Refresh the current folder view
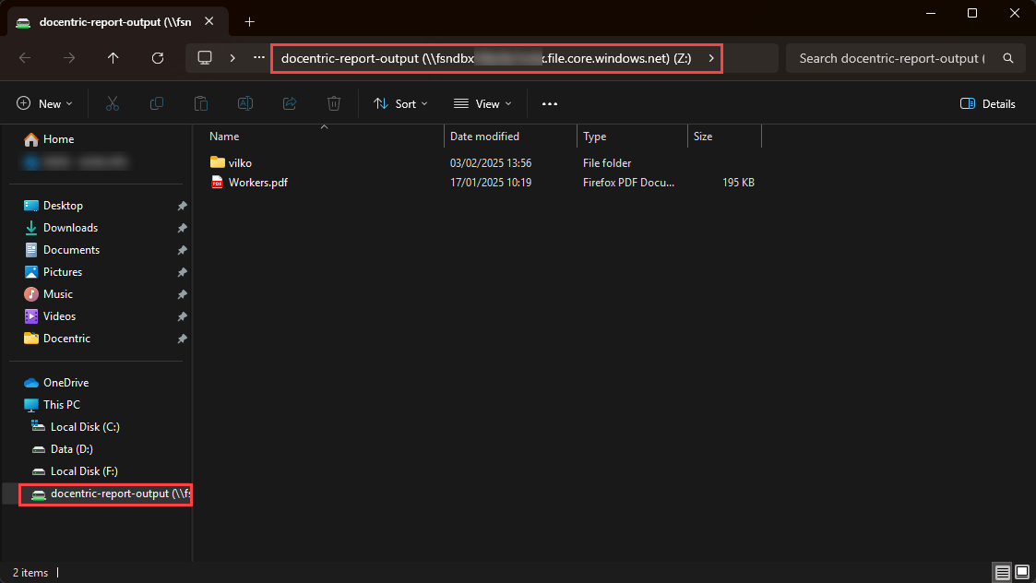Screen dimensions: 1036x583 coord(157,58)
